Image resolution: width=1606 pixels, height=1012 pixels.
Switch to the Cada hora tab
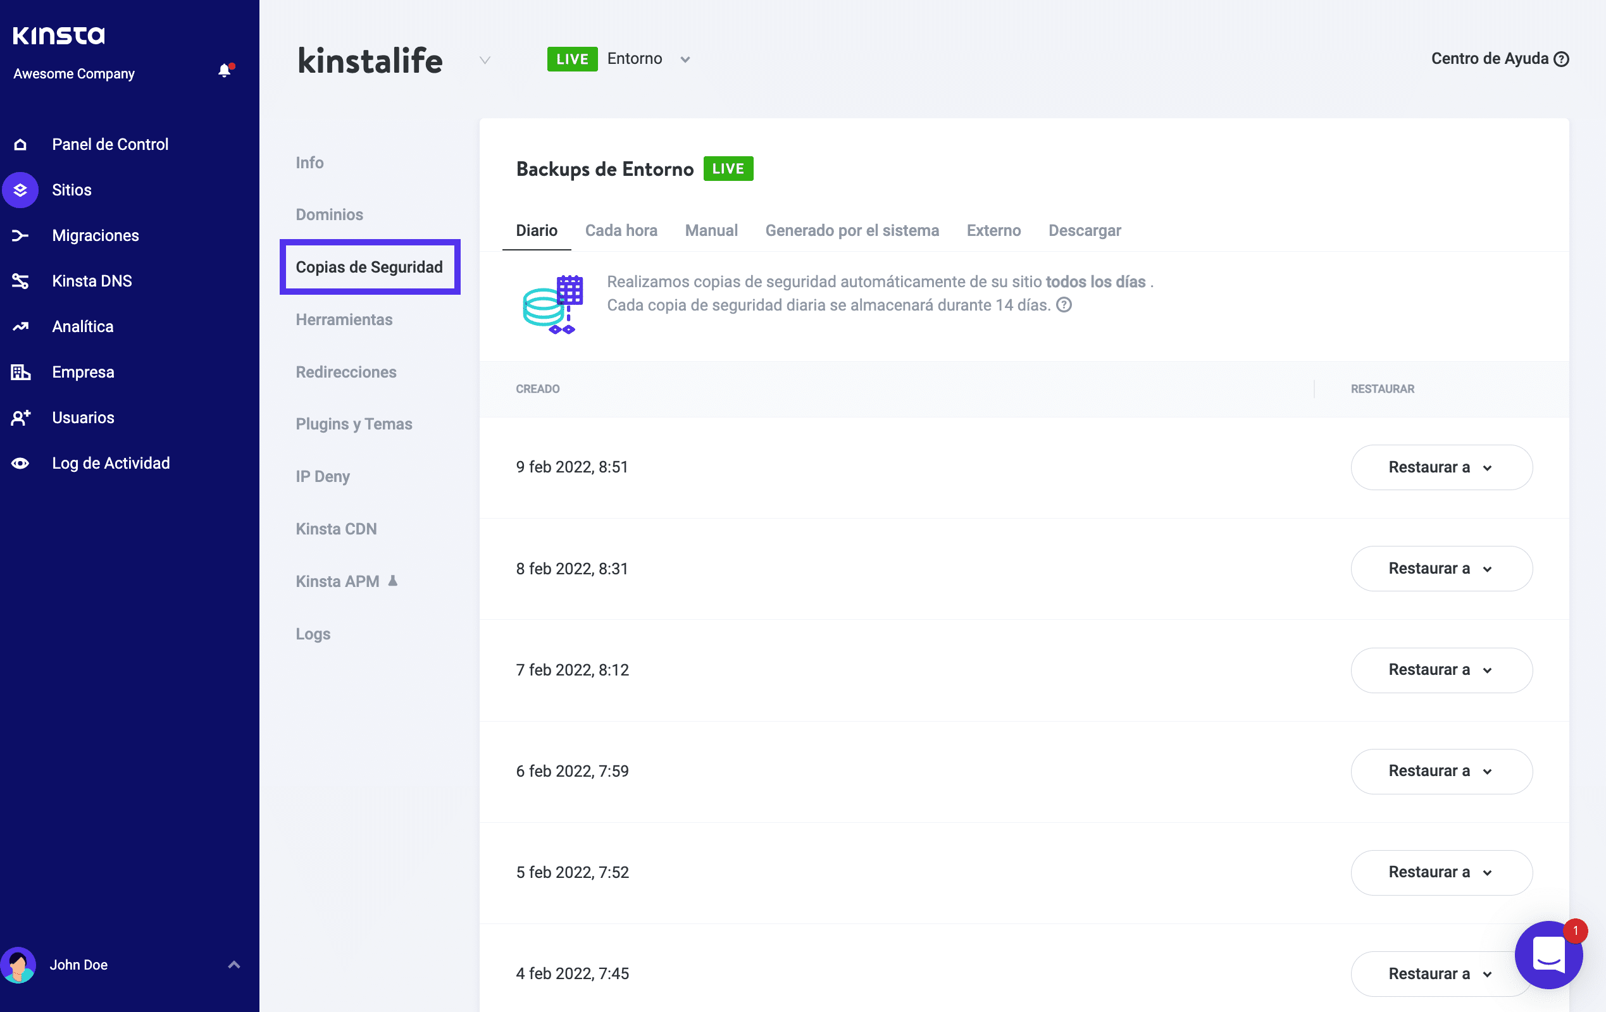[x=620, y=230]
